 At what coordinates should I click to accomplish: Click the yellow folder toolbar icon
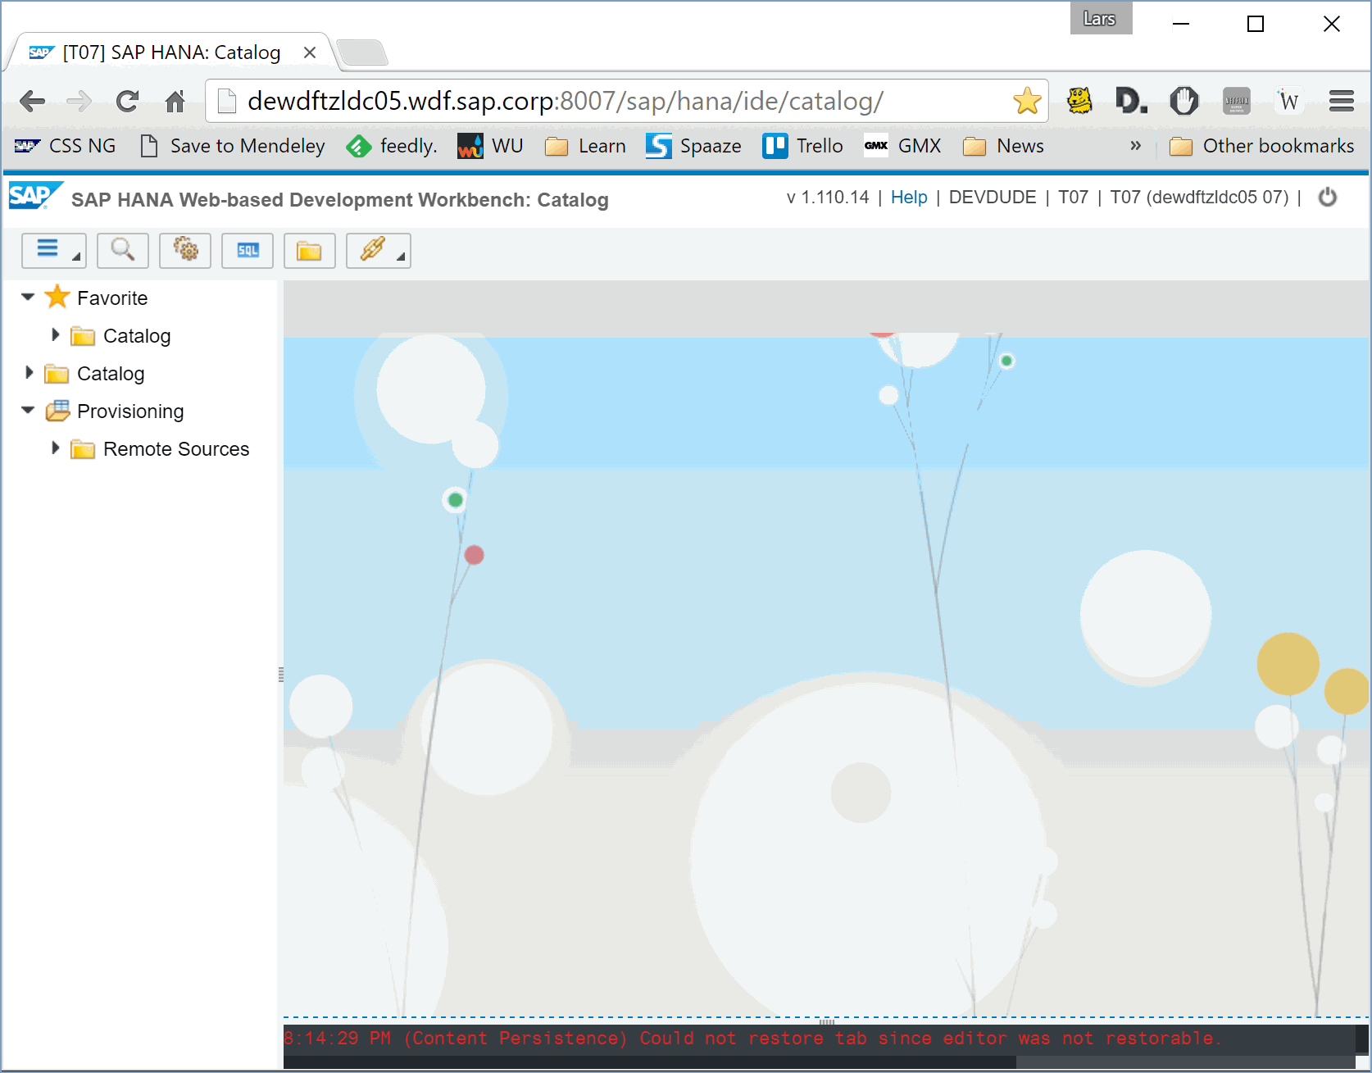pos(310,250)
